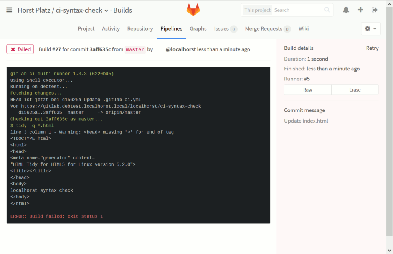Sign out using the logout icon

pos(374,10)
